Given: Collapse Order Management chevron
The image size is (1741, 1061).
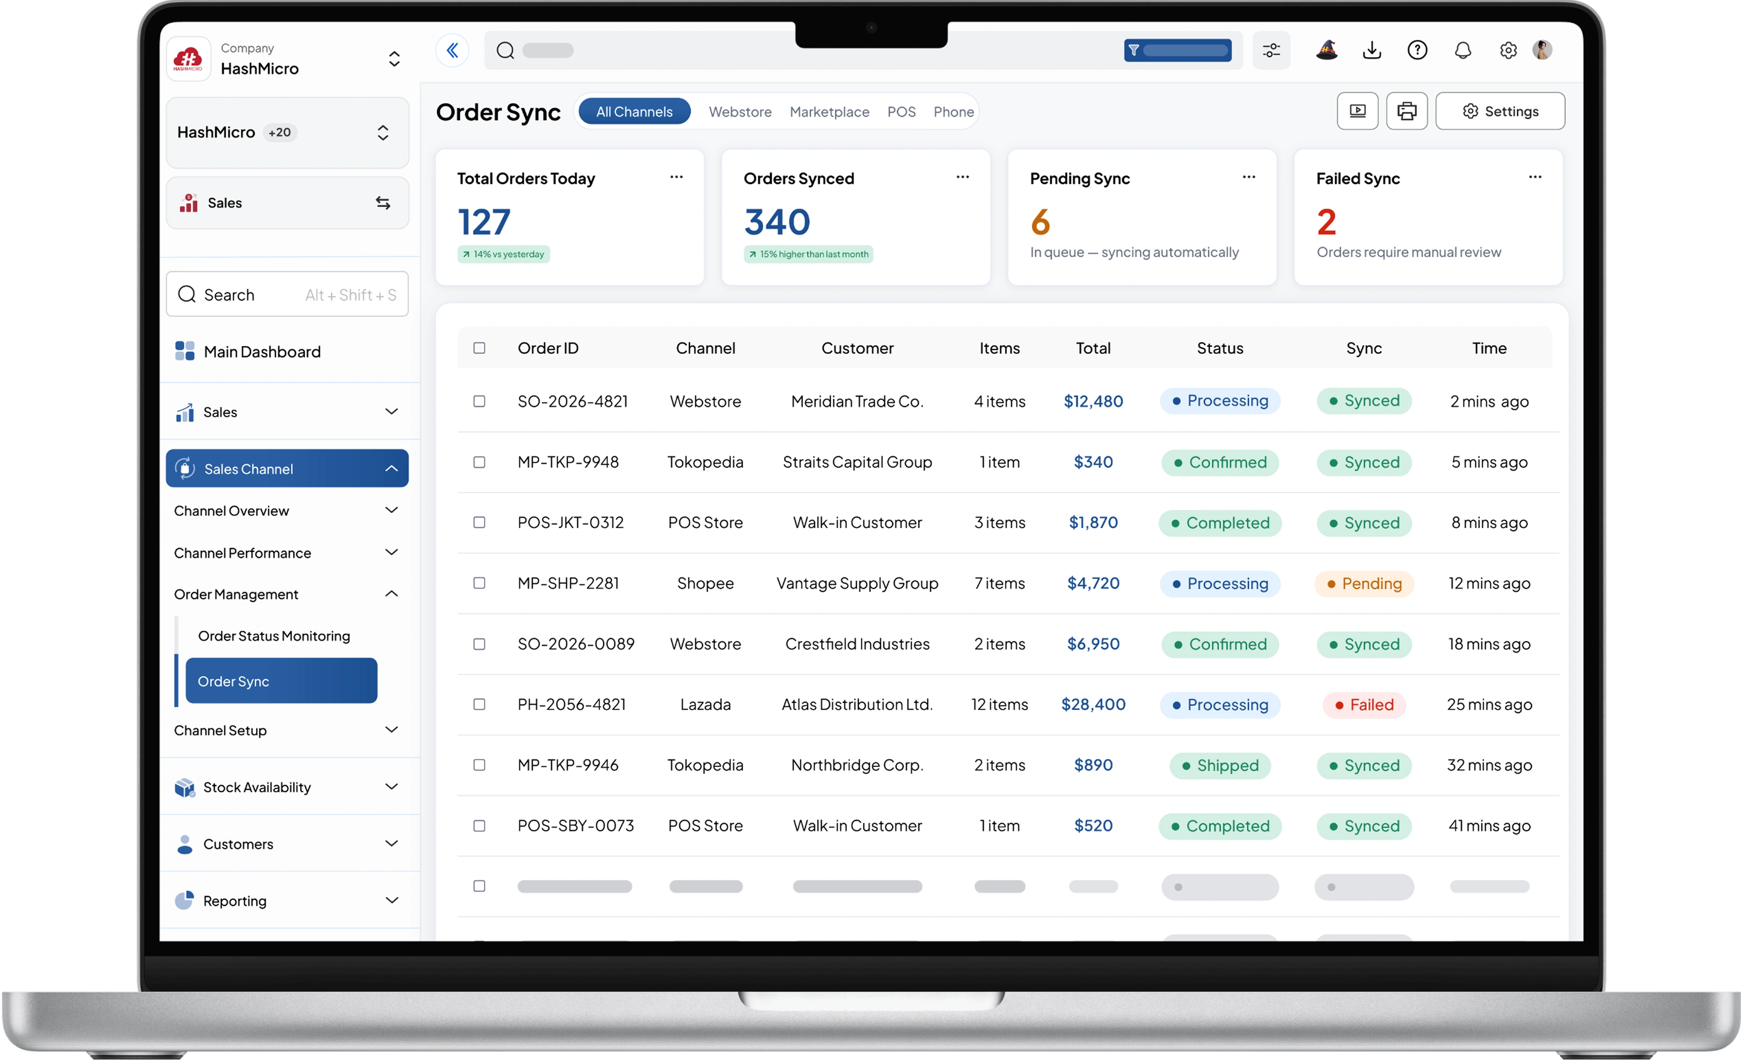Looking at the screenshot, I should 391,594.
